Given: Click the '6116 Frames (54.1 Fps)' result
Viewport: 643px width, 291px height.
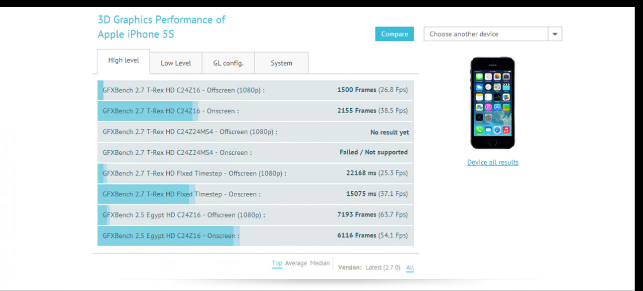Looking at the screenshot, I should click(372, 235).
